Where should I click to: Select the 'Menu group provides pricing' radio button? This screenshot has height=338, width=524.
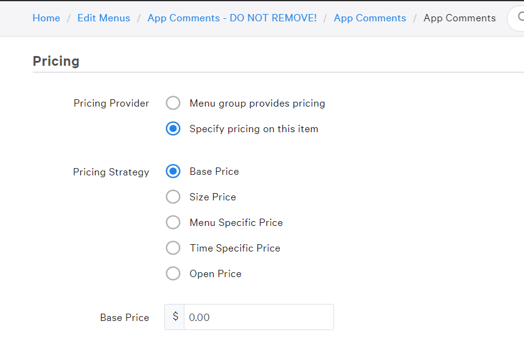tap(173, 103)
